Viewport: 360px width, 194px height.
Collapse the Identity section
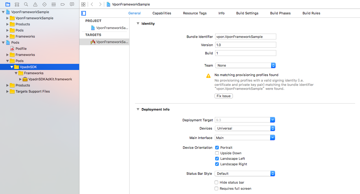click(138, 24)
